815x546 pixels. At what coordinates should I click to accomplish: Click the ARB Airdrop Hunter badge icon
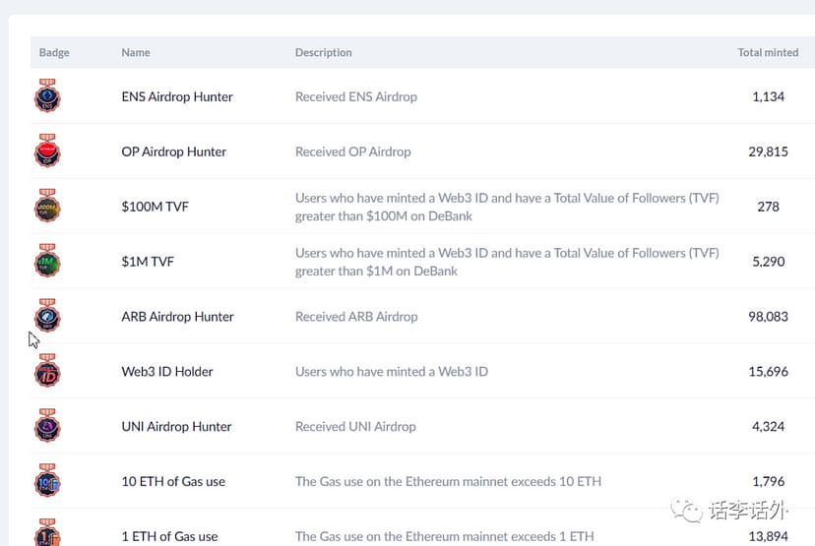47,316
